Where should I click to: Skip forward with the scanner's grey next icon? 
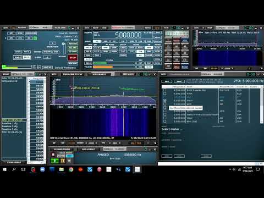click(69, 161)
